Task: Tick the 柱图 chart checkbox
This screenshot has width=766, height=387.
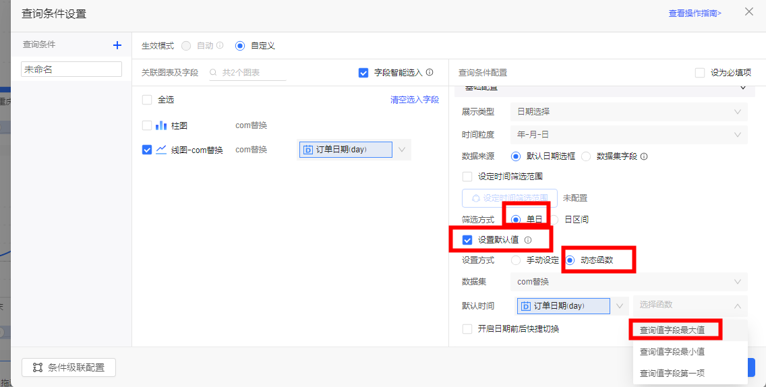Action: 147,125
